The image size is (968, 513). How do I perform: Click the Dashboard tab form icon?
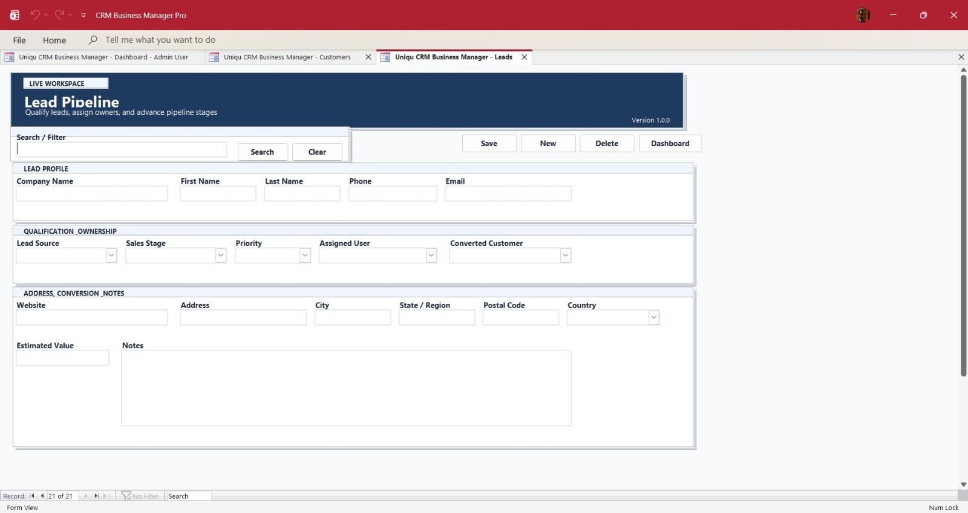tap(9, 57)
